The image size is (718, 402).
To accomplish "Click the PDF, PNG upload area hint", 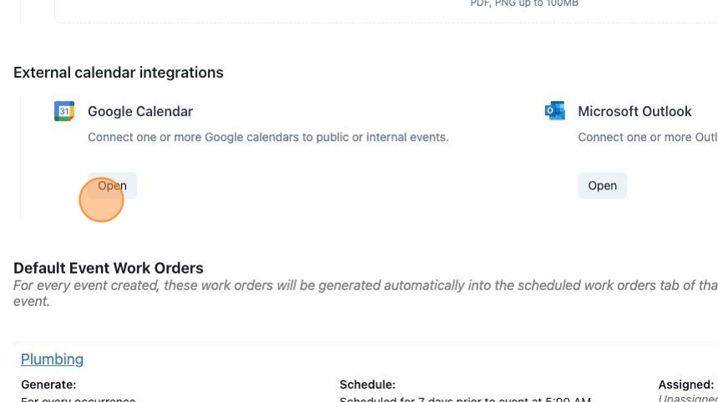I will coord(523,3).
